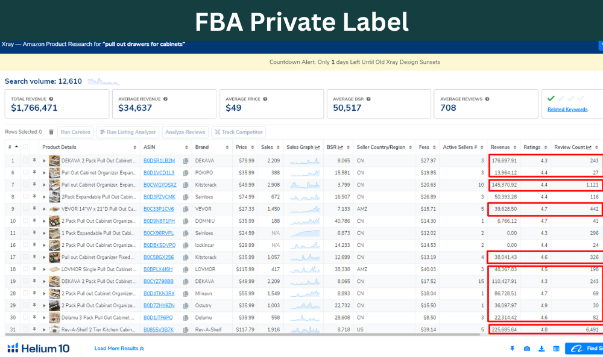603x357 pixels.
Task: Click the BSR column chart icon
Action: point(340,147)
